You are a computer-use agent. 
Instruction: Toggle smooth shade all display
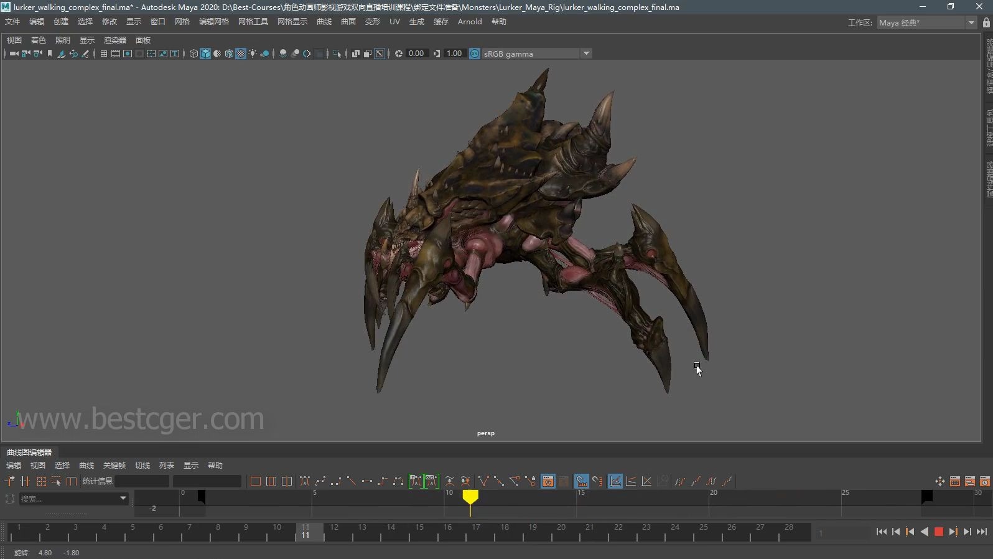tap(205, 54)
